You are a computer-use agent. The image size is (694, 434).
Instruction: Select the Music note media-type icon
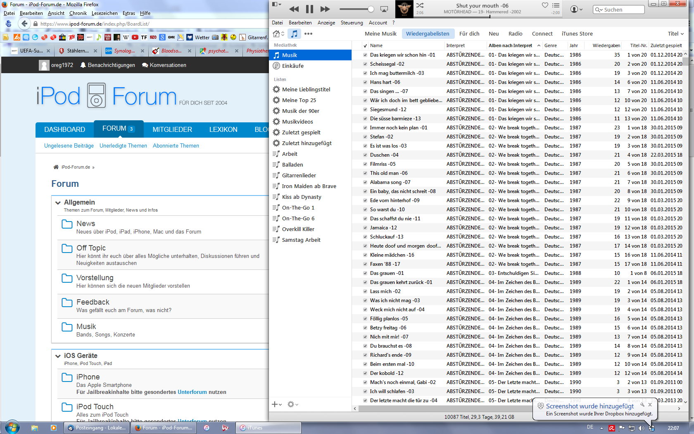click(294, 34)
